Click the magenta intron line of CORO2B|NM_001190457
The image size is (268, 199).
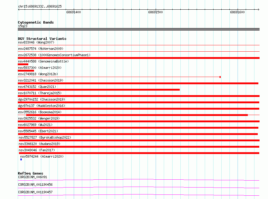pos(139,194)
